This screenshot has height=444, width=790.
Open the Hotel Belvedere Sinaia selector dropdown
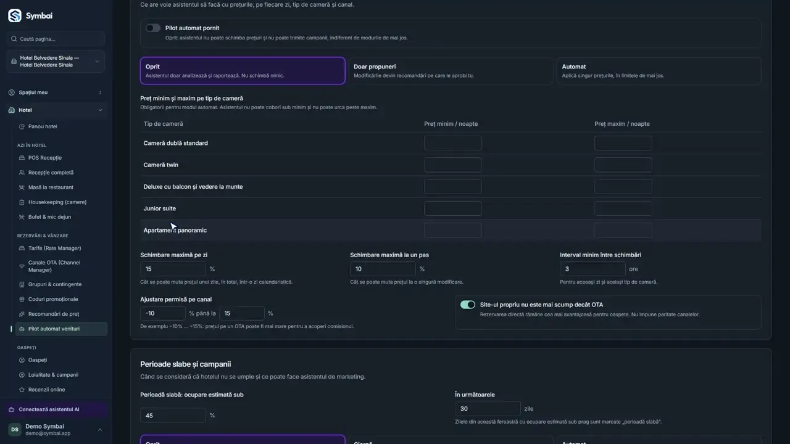(x=56, y=62)
